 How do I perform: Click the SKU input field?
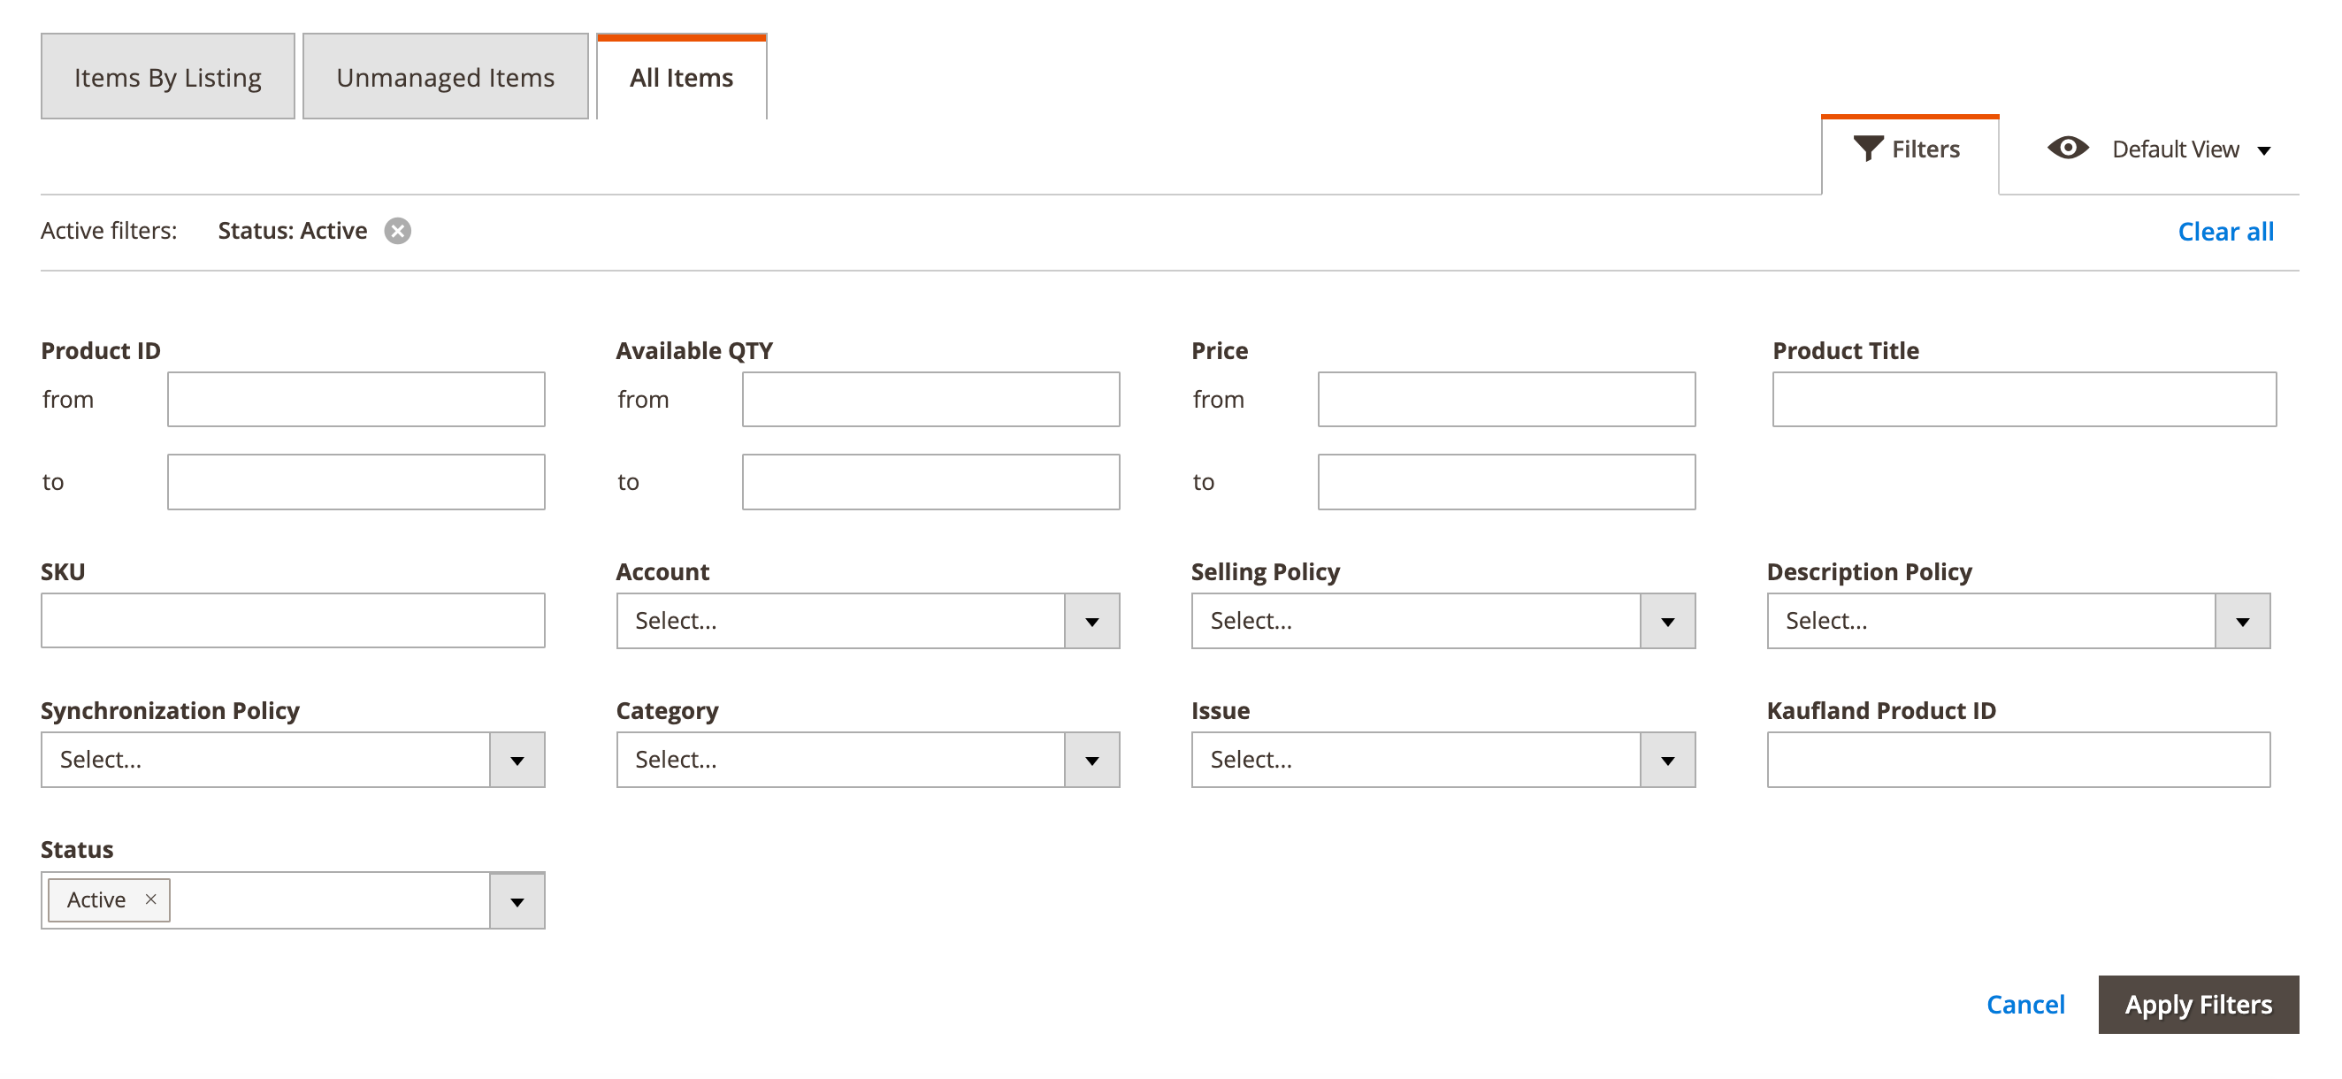tap(293, 621)
